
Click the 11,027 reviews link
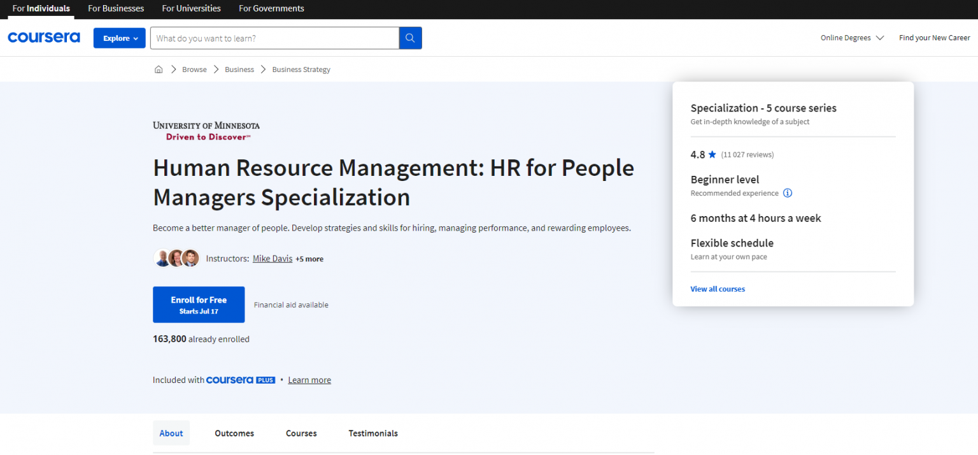tap(748, 154)
